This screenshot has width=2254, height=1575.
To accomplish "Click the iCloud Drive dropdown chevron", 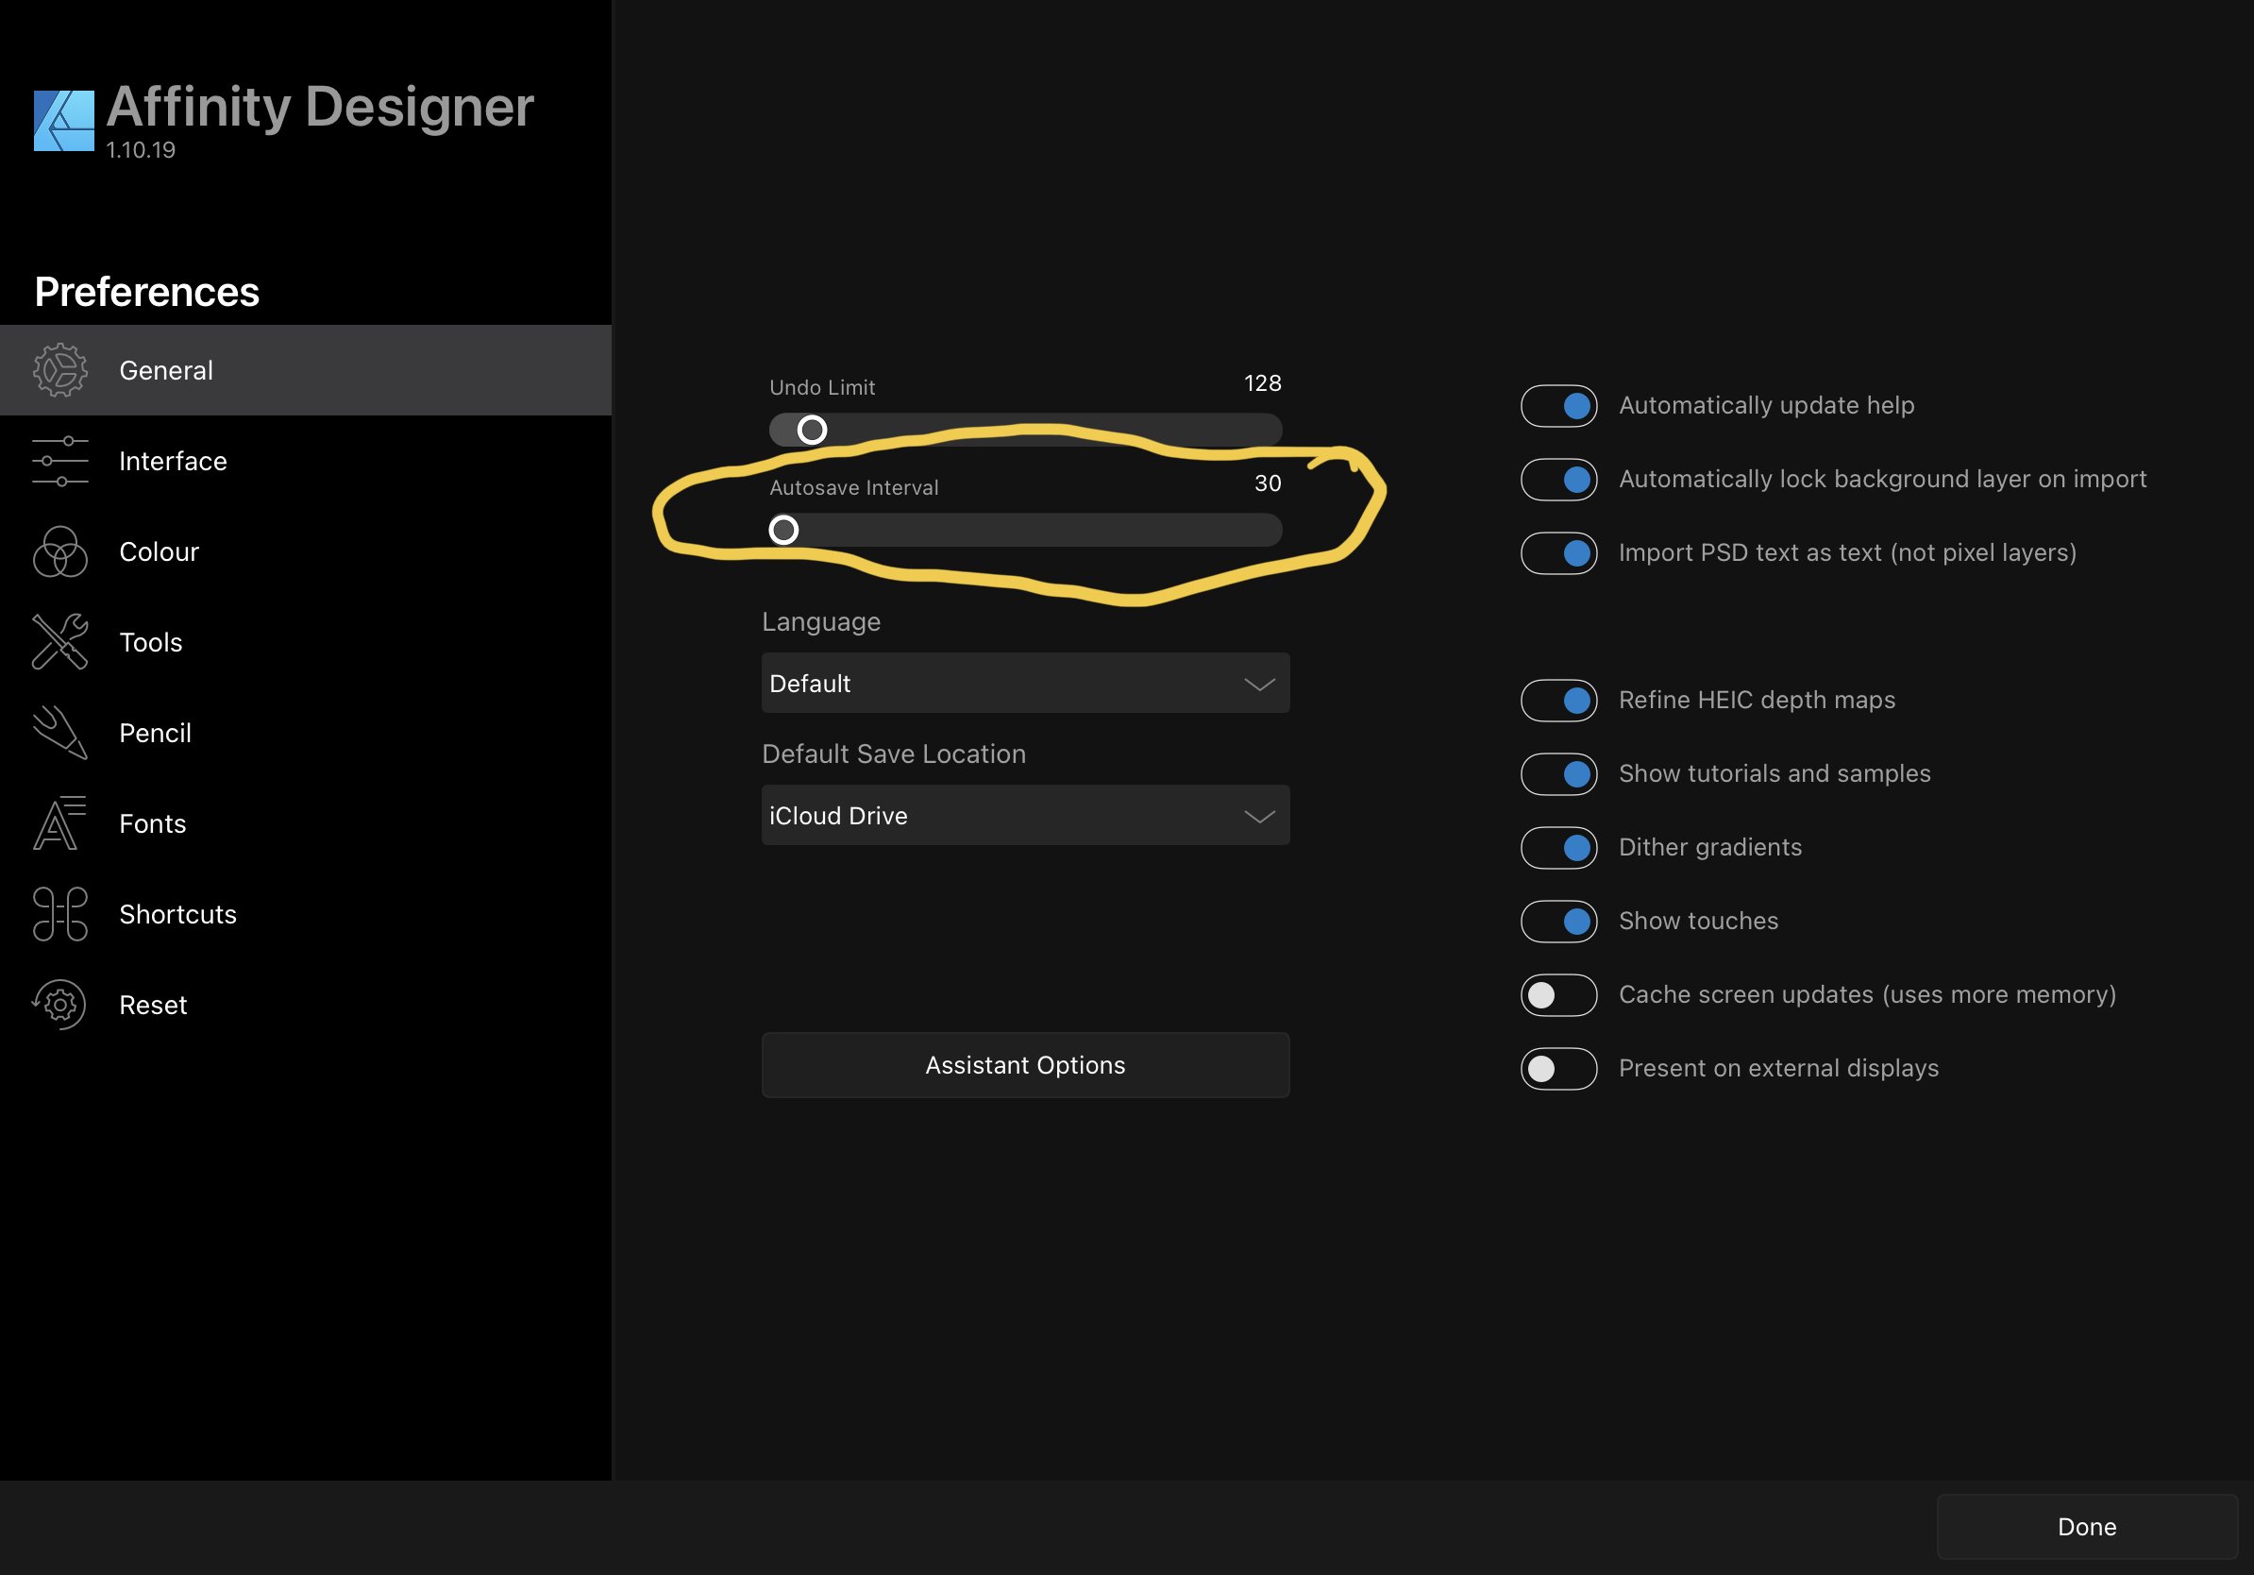I will point(1258,816).
